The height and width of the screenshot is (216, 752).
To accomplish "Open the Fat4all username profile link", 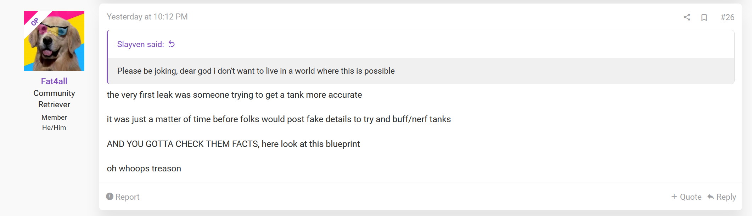I will point(54,81).
